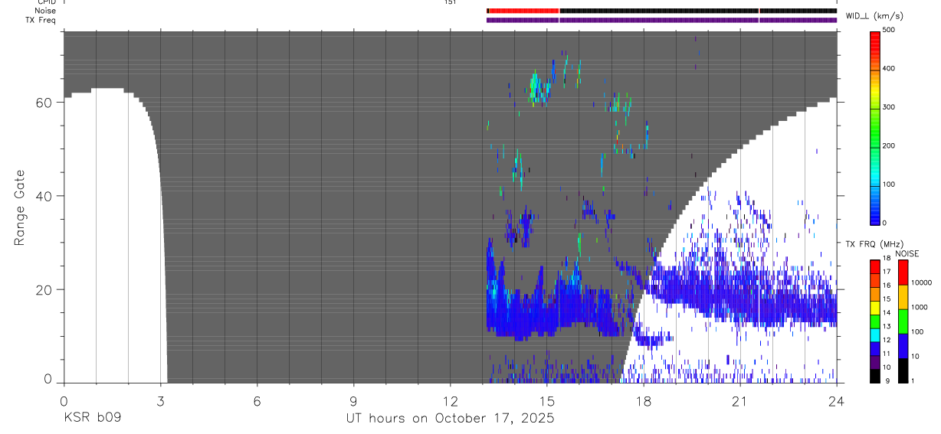Select the black NOISE legend band above 1

(903, 370)
